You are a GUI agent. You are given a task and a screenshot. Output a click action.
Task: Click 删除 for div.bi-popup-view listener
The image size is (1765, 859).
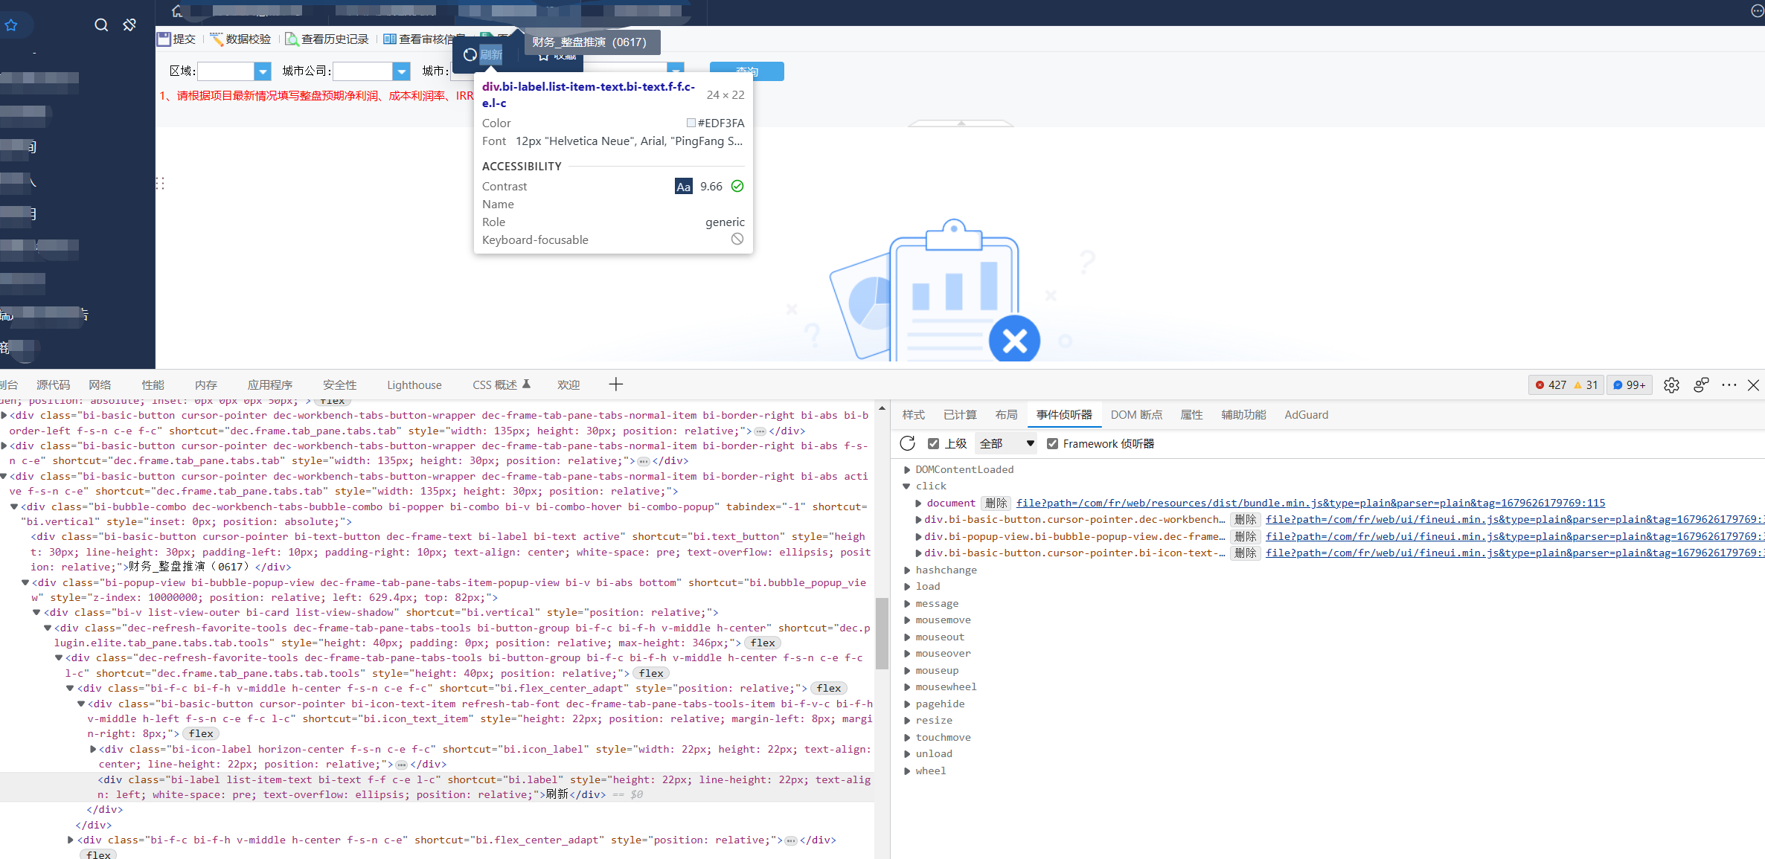tap(1245, 537)
